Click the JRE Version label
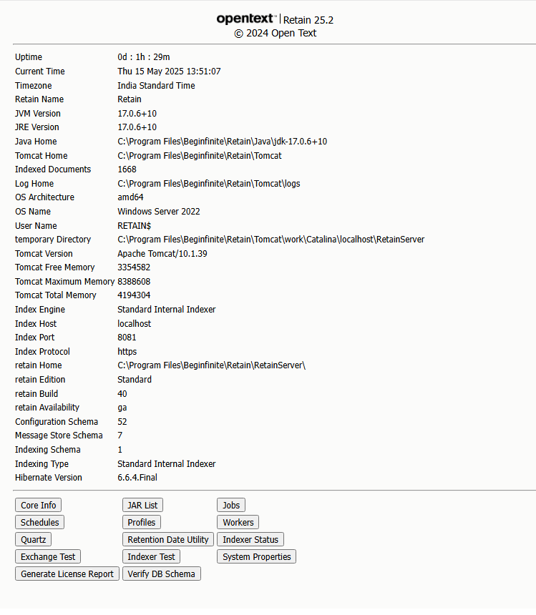The height and width of the screenshot is (615, 536). [37, 127]
